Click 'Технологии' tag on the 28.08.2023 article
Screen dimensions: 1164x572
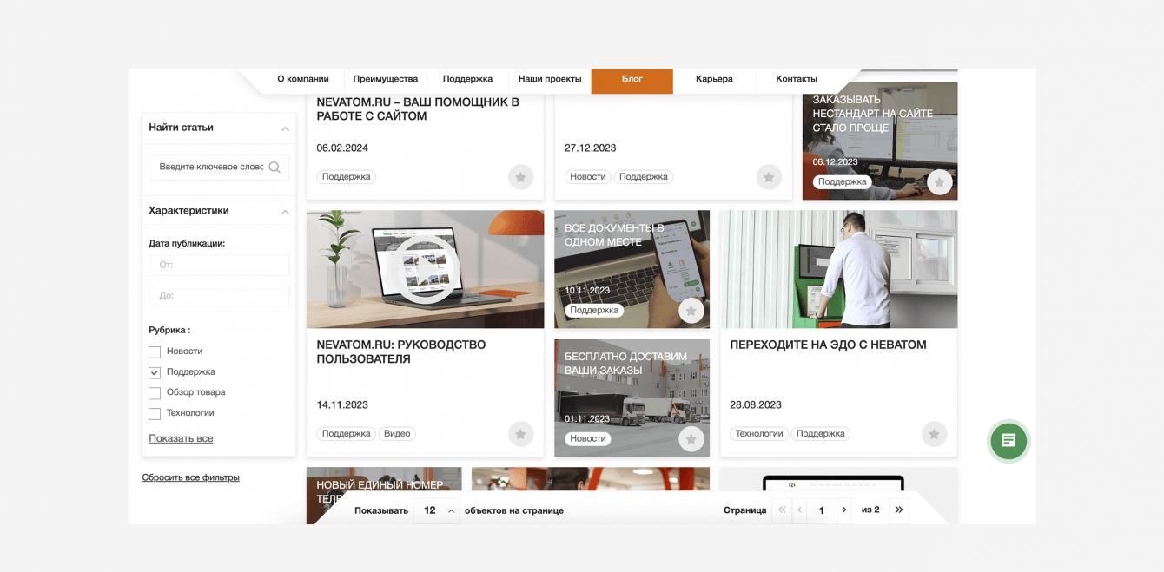click(759, 434)
